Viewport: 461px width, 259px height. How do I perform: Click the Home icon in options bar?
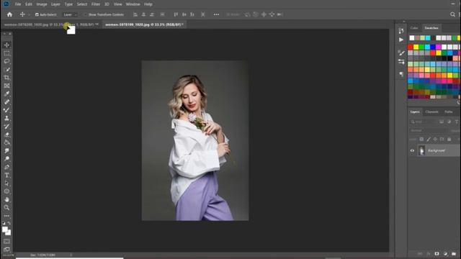[9, 14]
